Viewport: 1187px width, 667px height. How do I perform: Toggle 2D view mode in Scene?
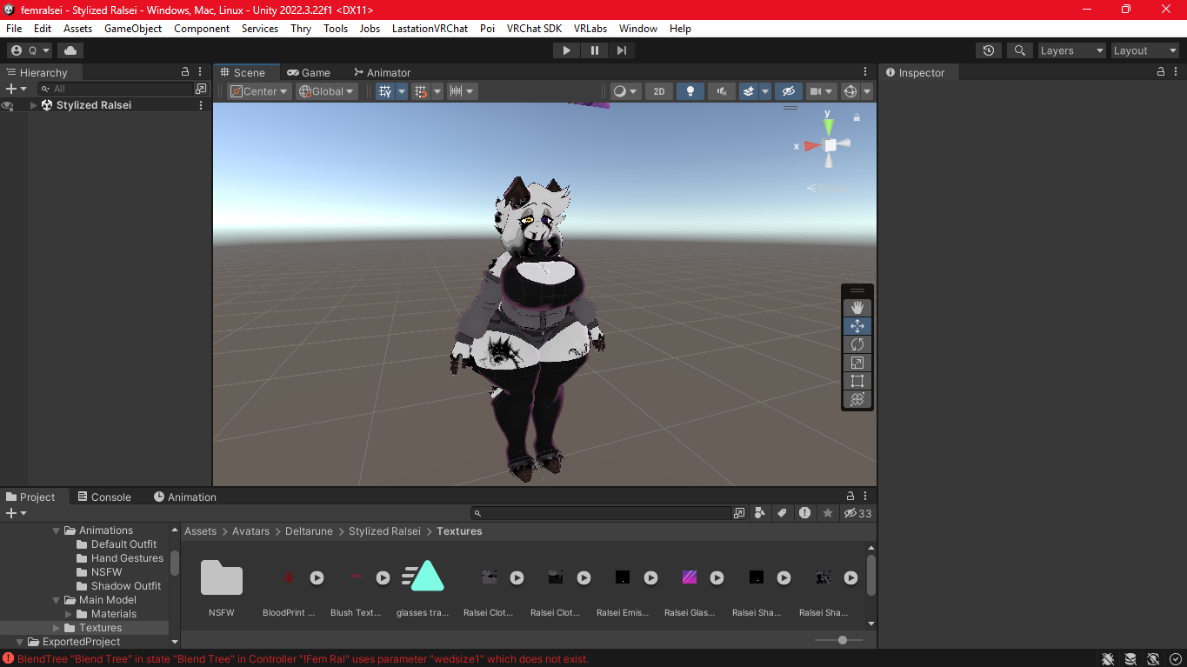point(659,91)
